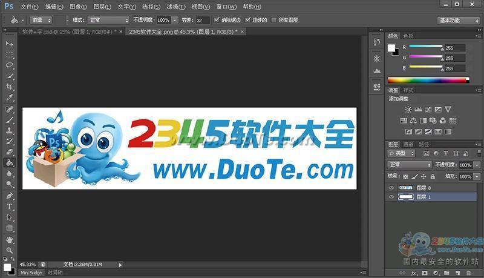Select the Horizontal Type tool
This screenshot has height=278, width=484.
pos(9,207)
